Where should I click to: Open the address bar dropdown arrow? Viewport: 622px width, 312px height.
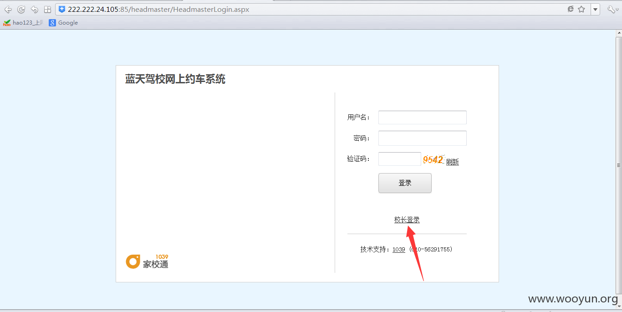[595, 9]
